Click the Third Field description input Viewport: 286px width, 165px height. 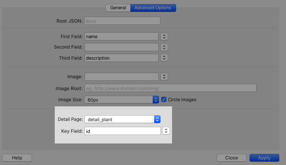[122, 58]
